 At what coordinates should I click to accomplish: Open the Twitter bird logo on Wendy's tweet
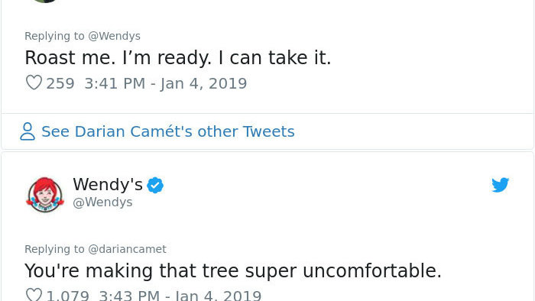(x=500, y=185)
